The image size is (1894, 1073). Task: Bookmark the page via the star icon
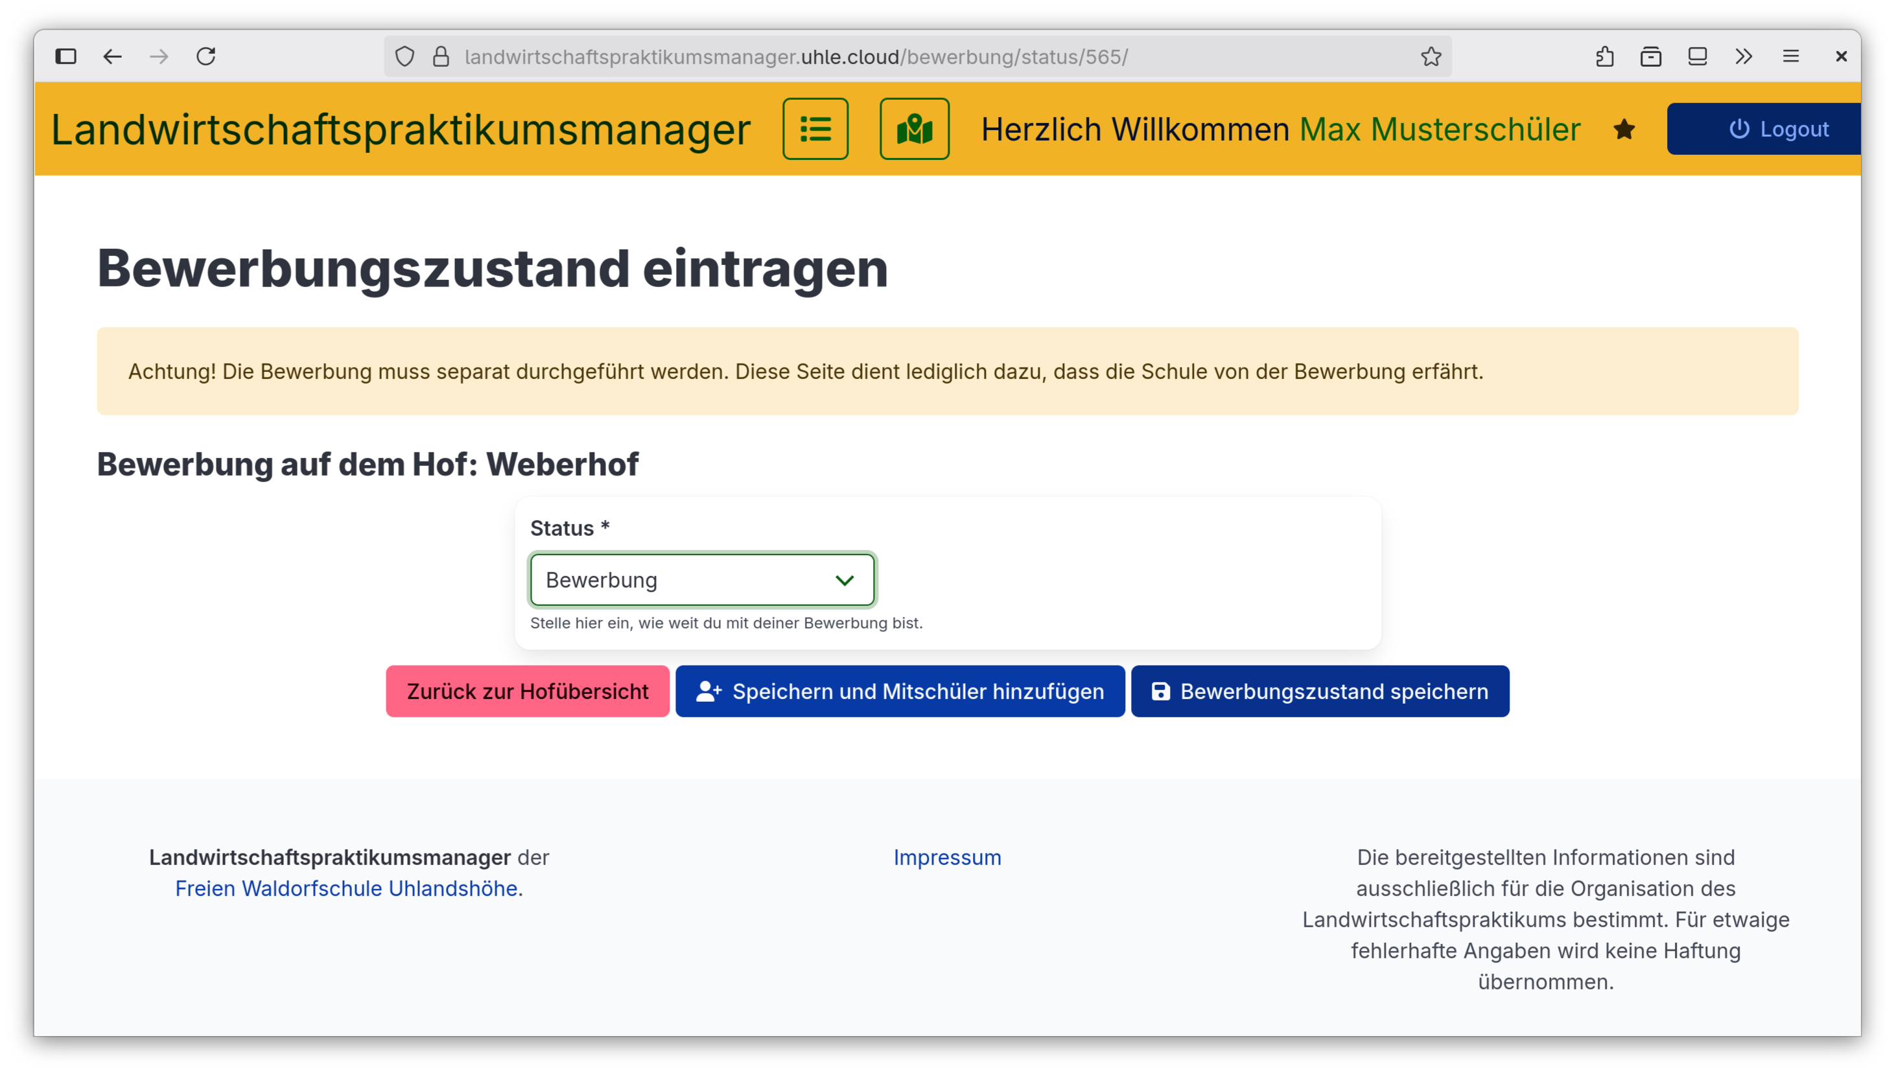(1431, 55)
